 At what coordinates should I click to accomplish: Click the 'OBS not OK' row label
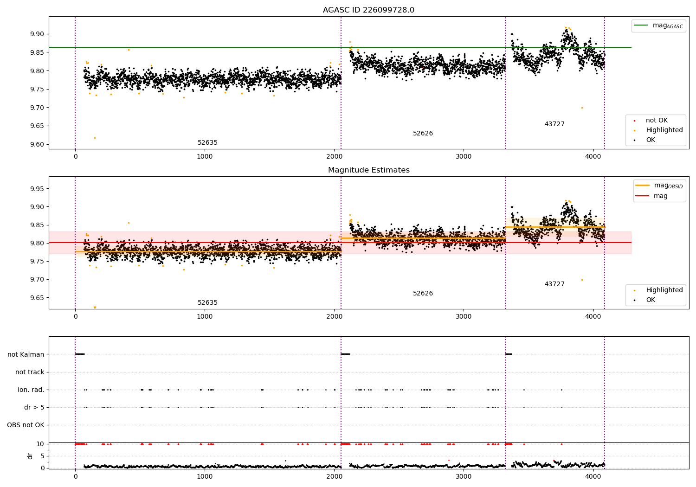click(x=26, y=425)
